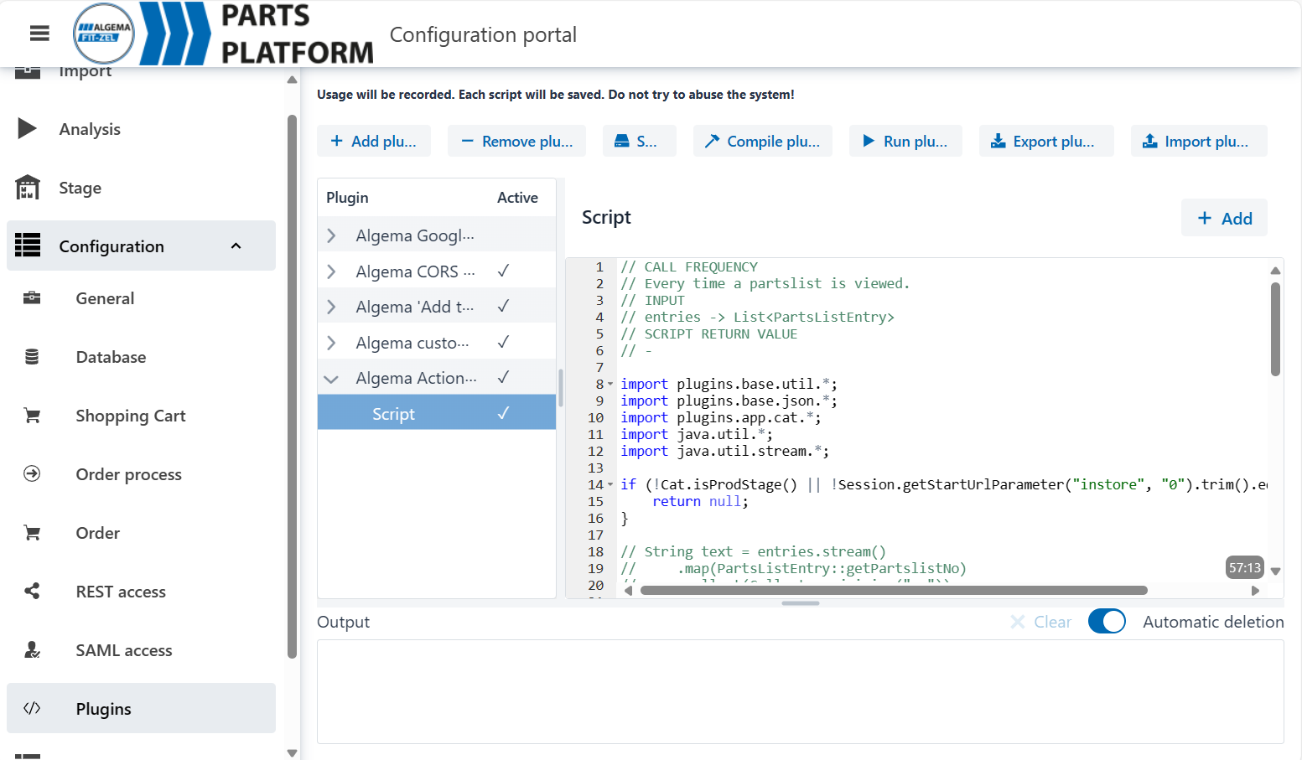The width and height of the screenshot is (1302, 760).
Task: Collapse the Algema Action... plugin row
Action: coord(331,379)
